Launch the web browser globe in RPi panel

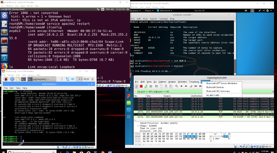[12, 79]
